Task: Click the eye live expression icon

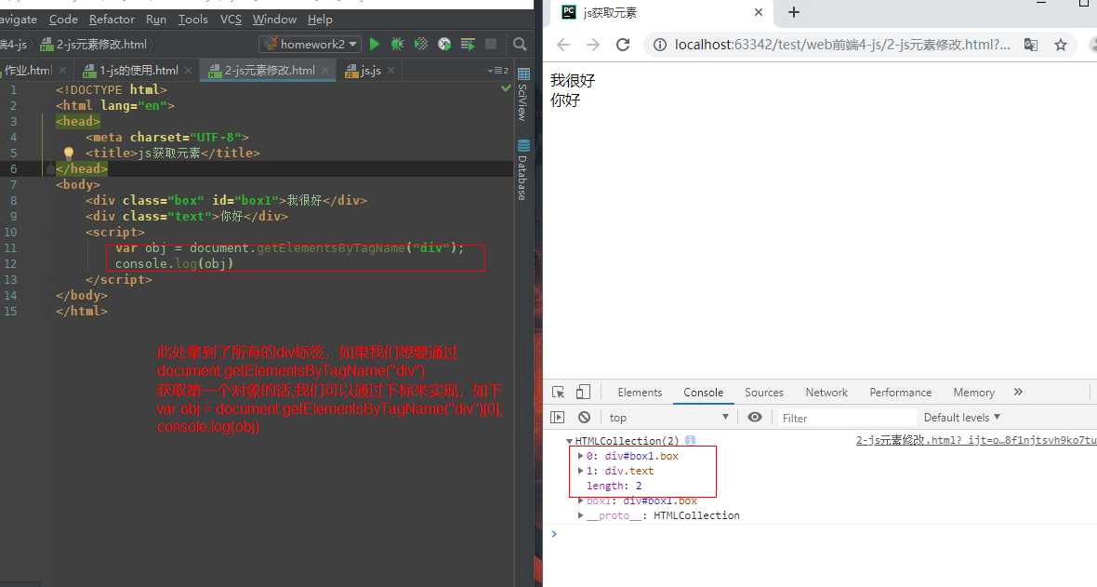Action: pyautogui.click(x=754, y=417)
